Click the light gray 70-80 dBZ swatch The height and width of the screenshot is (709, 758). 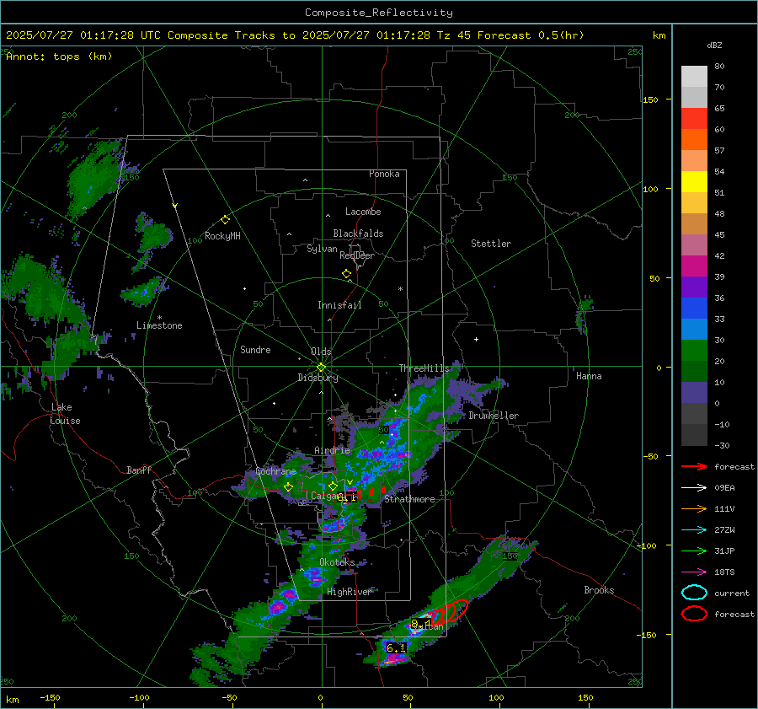click(694, 77)
